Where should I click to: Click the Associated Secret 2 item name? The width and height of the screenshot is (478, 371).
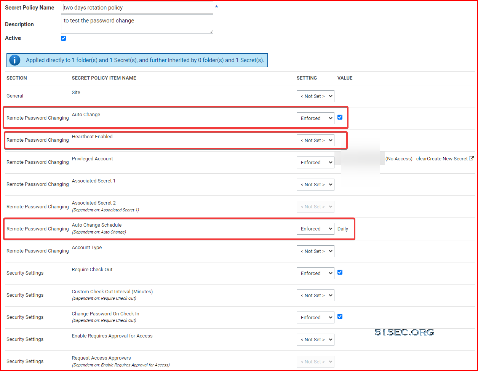94,203
